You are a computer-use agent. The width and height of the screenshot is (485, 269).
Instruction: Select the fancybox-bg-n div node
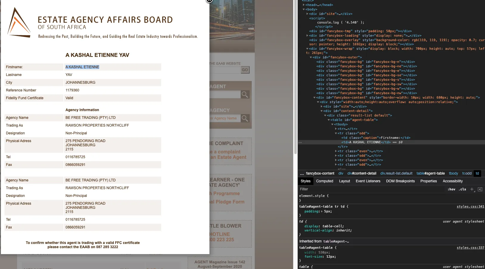tap(366, 62)
